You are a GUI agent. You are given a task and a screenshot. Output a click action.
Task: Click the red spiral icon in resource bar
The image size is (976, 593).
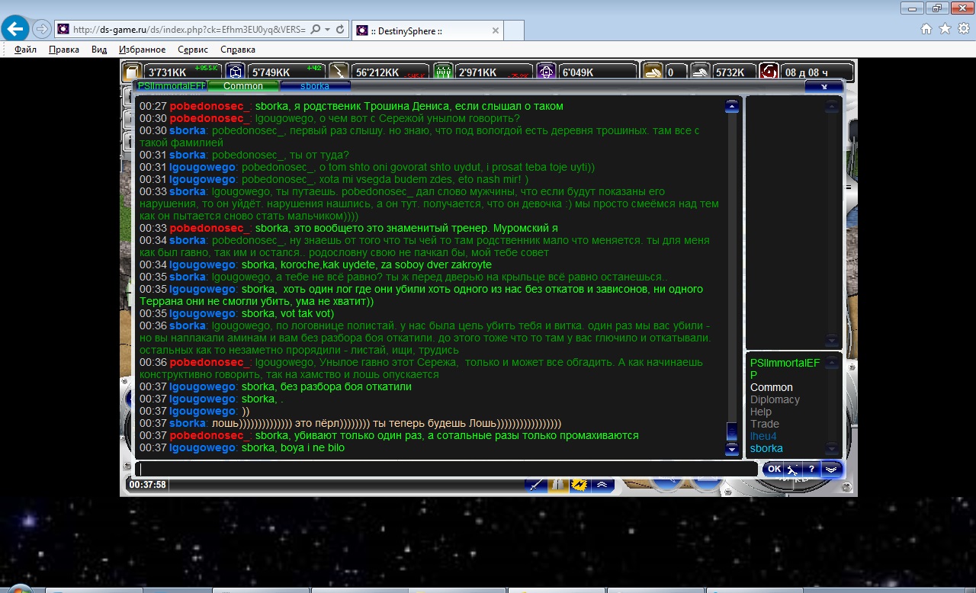[x=769, y=72]
